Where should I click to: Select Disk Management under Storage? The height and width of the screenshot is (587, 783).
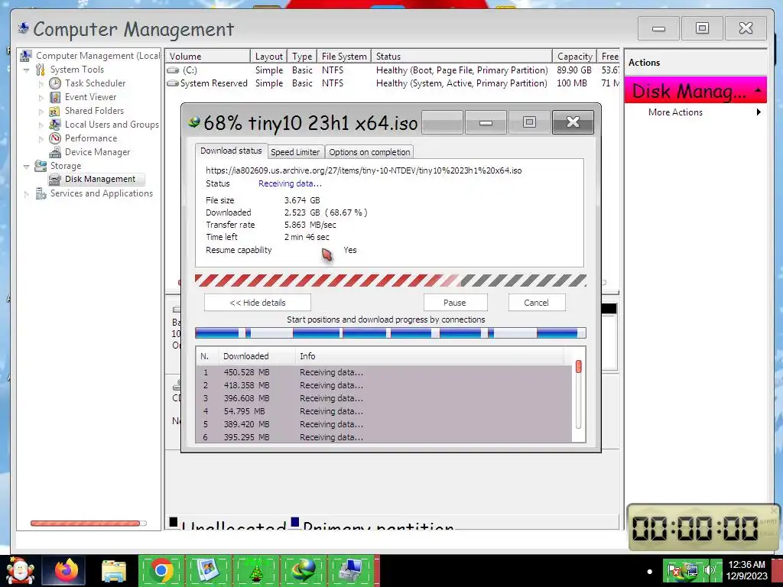pyautogui.click(x=100, y=179)
